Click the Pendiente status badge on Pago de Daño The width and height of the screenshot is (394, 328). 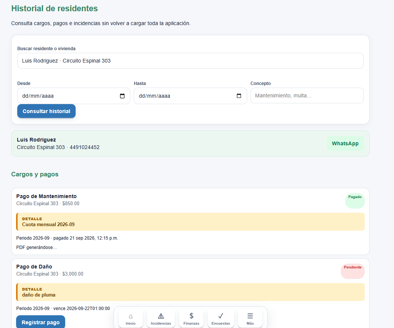[353, 271]
